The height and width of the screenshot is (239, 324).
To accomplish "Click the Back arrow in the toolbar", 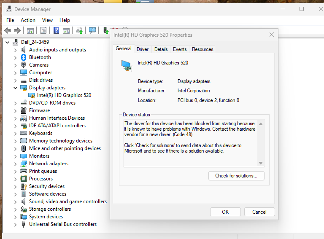I will 8,30.
